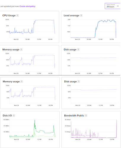
Task: Click the 06 AM tick on Bandwidth Public chart
Action: coord(89,139)
